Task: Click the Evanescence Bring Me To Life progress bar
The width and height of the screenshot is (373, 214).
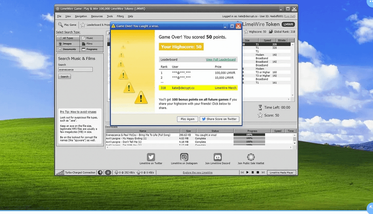Action: [x=249, y=135]
